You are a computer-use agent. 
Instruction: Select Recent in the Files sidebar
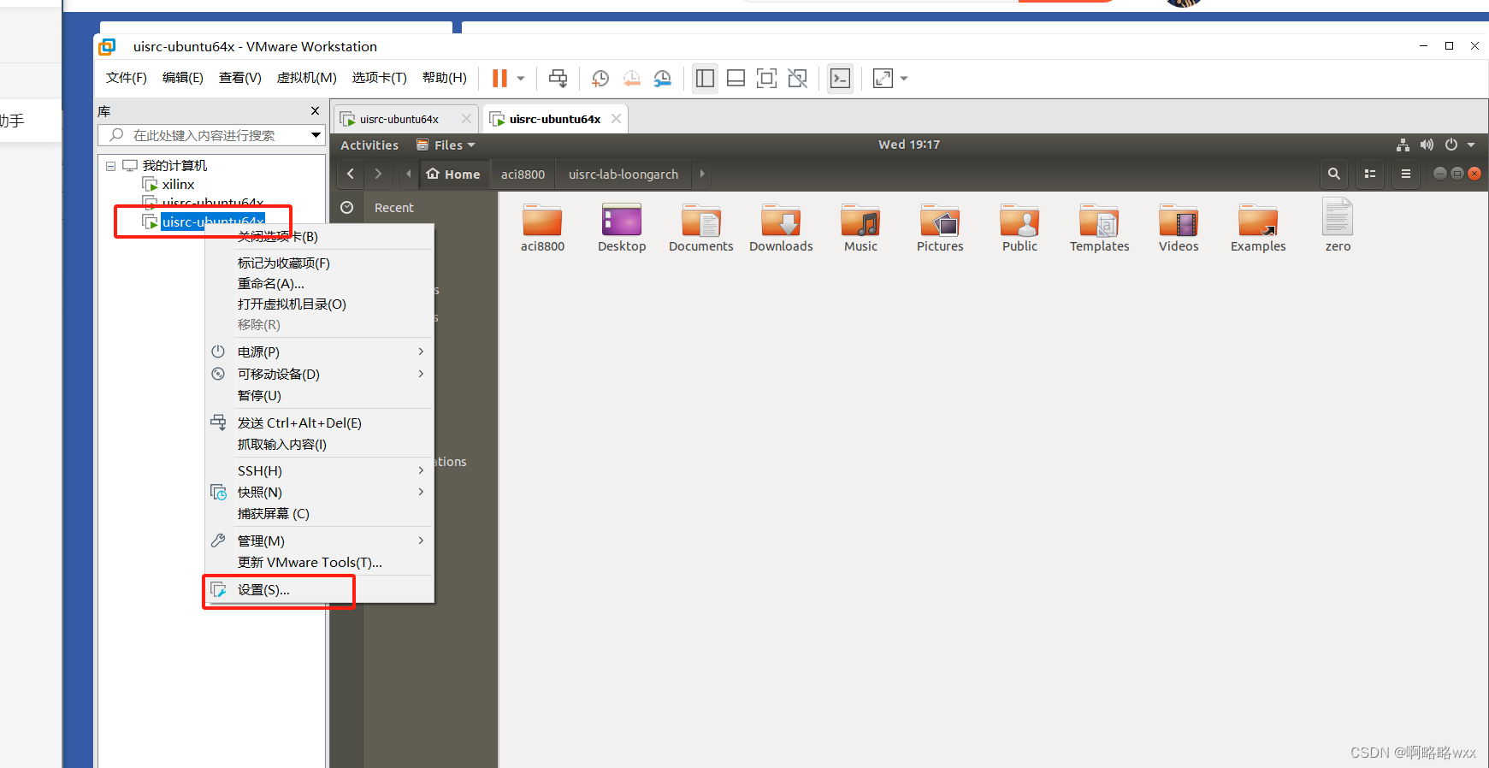pos(393,208)
